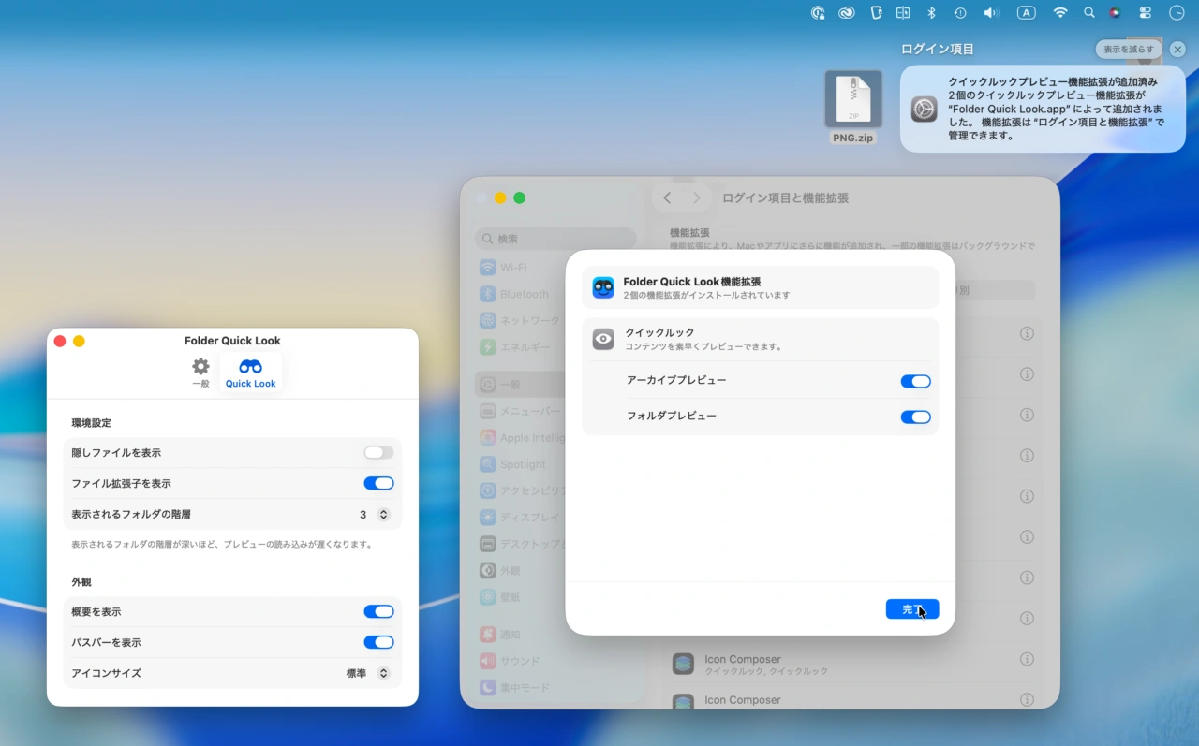Disable the アーカイブプレビュー toggle
The height and width of the screenshot is (746, 1199).
point(915,381)
